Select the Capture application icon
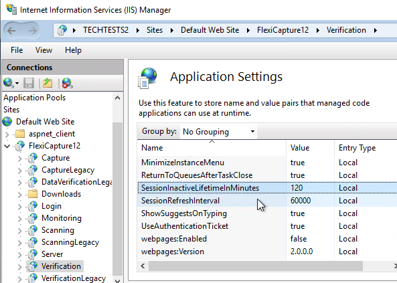This screenshot has height=283, width=397. (33, 158)
